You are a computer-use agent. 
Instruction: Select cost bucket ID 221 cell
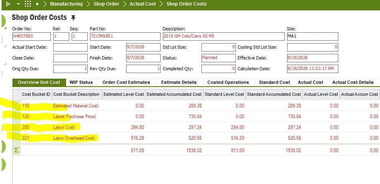click(x=36, y=138)
